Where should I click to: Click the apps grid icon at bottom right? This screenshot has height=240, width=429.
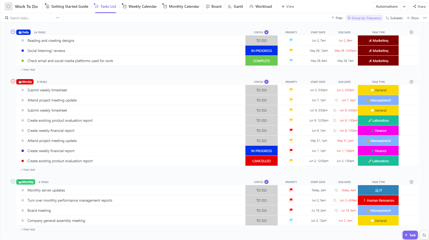coord(424,235)
